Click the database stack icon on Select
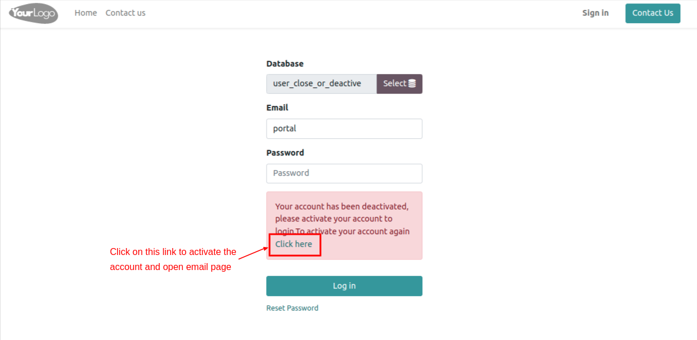Image resolution: width=697 pixels, height=340 pixels. coord(412,83)
